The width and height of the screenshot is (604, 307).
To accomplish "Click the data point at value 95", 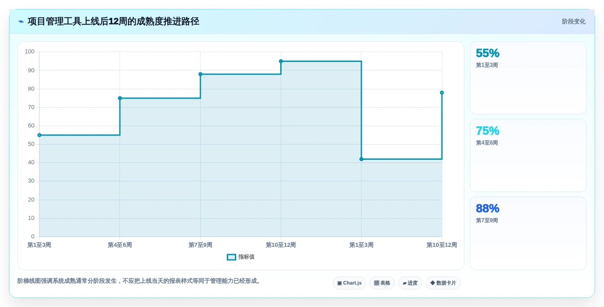I will click(x=281, y=61).
